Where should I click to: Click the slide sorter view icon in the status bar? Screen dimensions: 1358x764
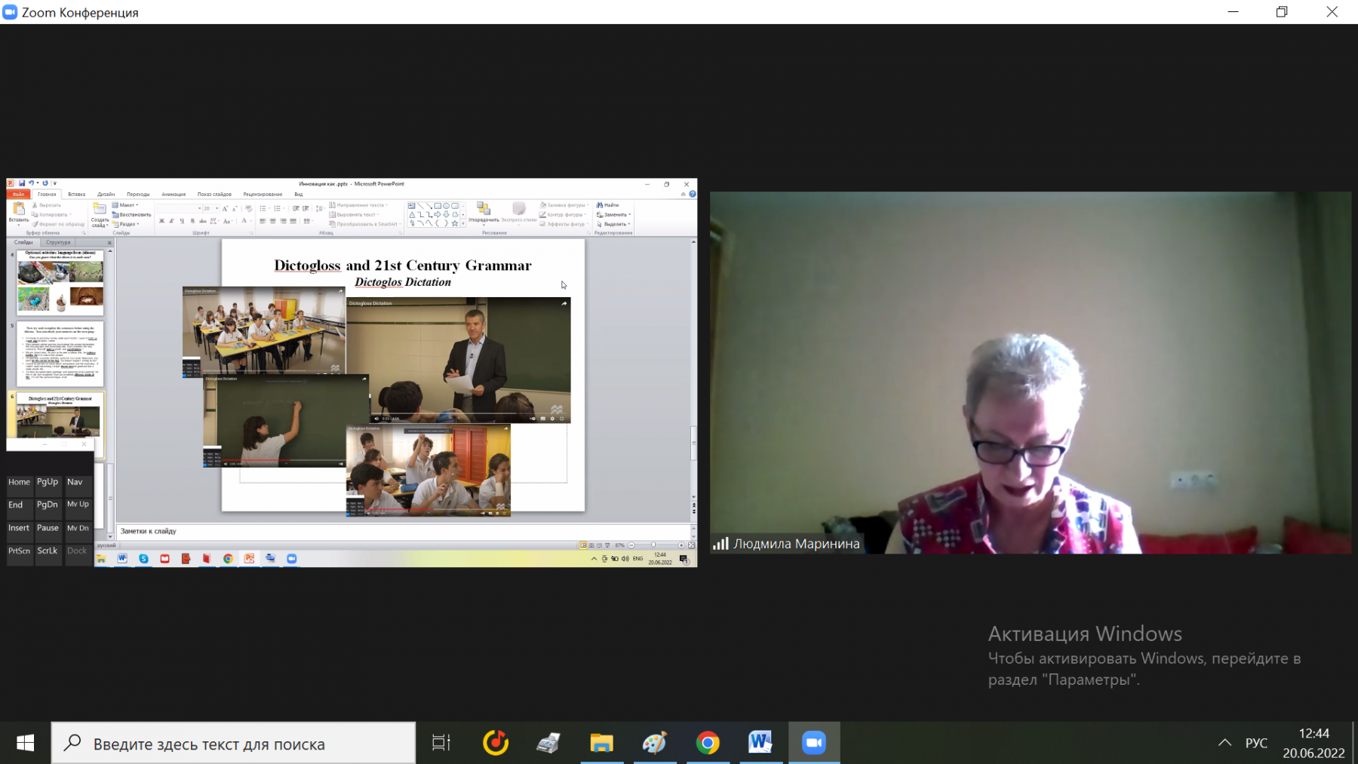coord(591,545)
